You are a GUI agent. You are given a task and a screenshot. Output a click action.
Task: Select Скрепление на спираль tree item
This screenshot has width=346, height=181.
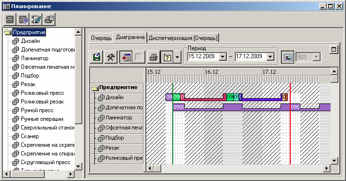click(x=48, y=154)
